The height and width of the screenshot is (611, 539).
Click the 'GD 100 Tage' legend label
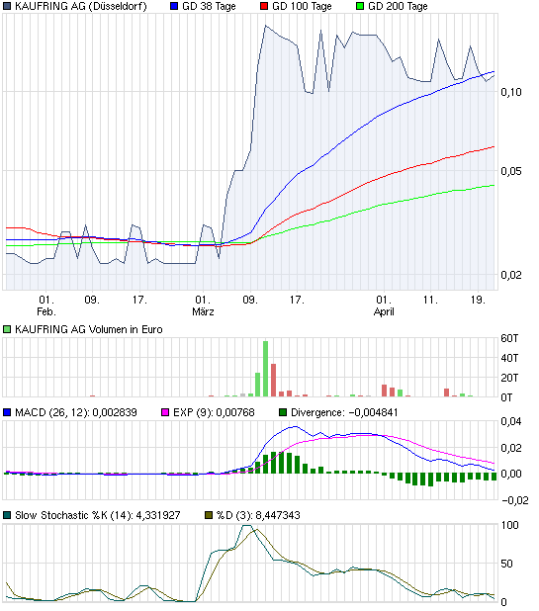coord(302,7)
